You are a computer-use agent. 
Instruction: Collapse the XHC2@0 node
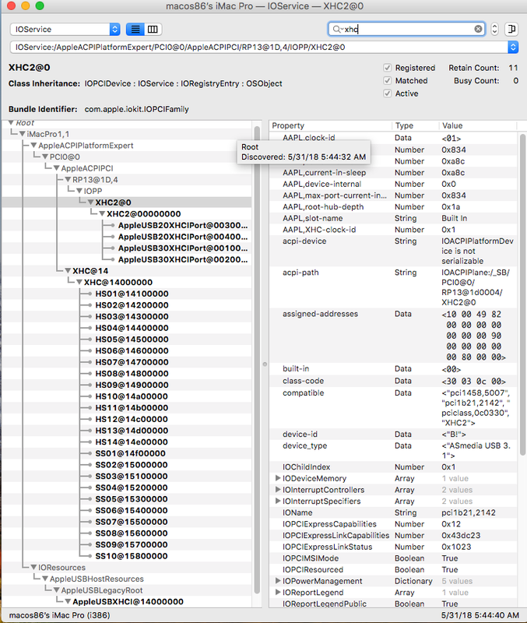click(91, 202)
